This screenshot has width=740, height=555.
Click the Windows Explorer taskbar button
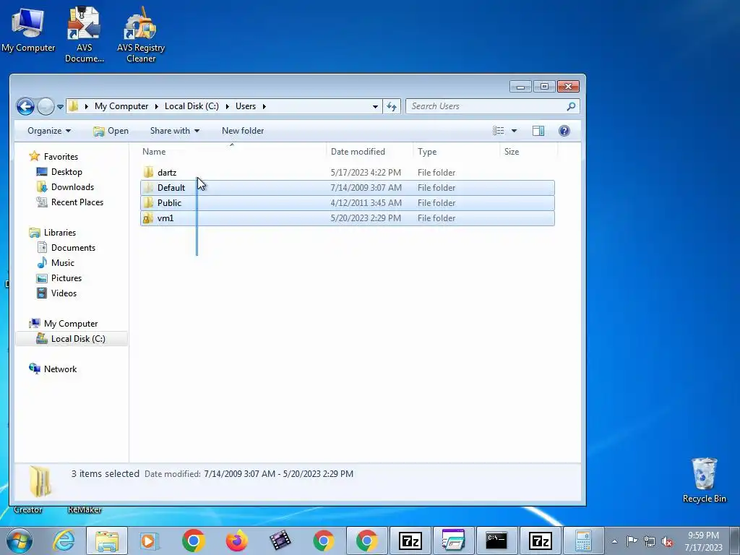107,541
